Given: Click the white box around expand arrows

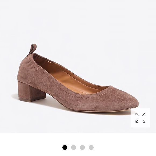Looking at the screenshot, I should click(140, 118).
